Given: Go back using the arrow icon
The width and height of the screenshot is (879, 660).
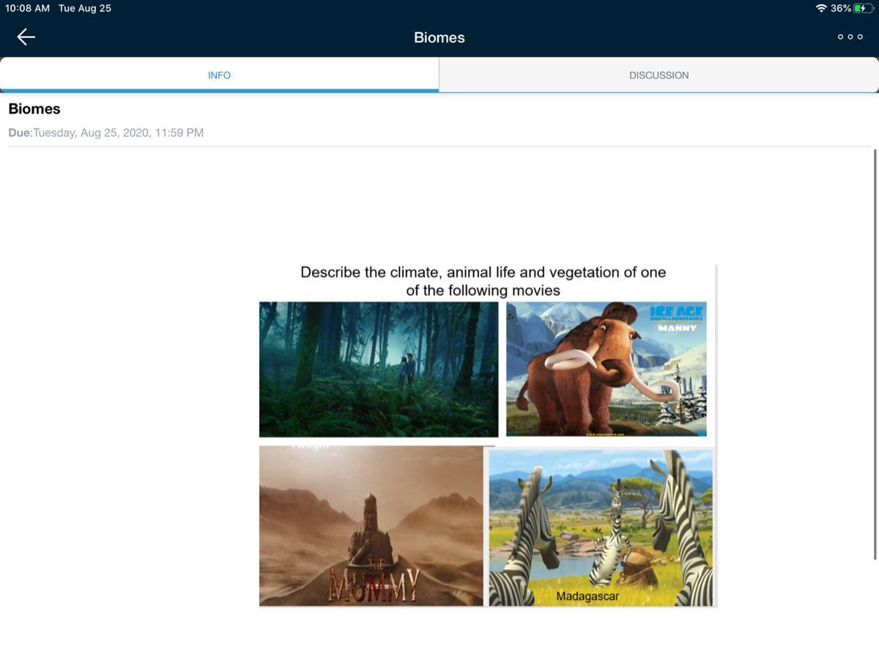Looking at the screenshot, I should click(26, 37).
